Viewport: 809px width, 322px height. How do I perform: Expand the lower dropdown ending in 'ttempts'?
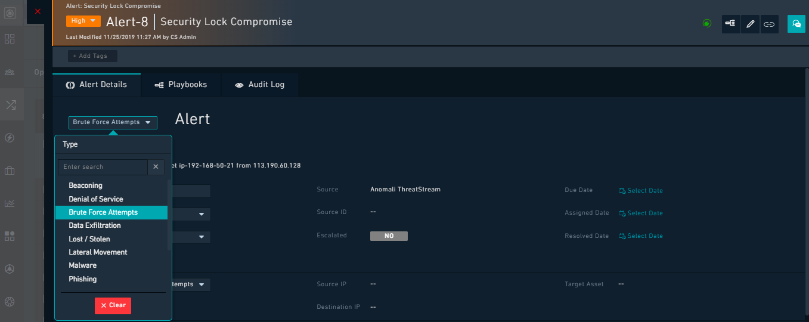tap(190, 284)
